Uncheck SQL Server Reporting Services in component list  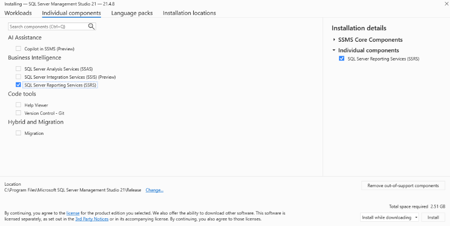pyautogui.click(x=18, y=85)
